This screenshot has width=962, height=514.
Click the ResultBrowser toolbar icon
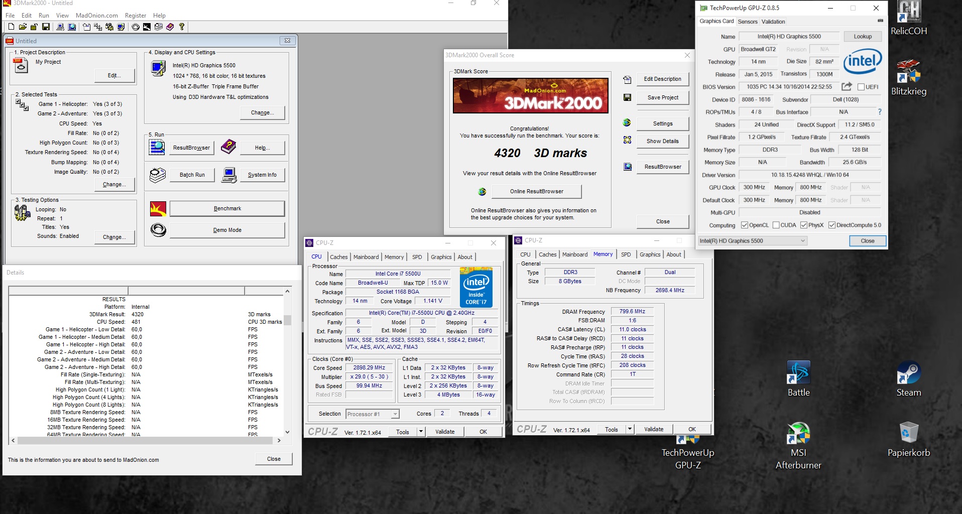tap(72, 27)
